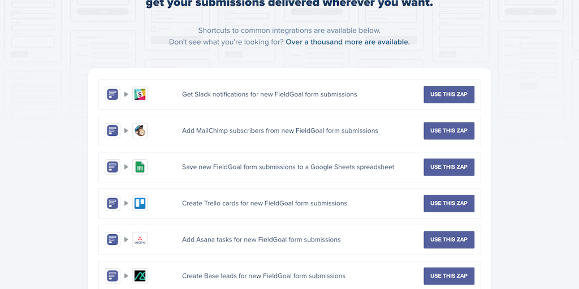
Task: Click the Google Sheets green icon
Action: (x=140, y=167)
